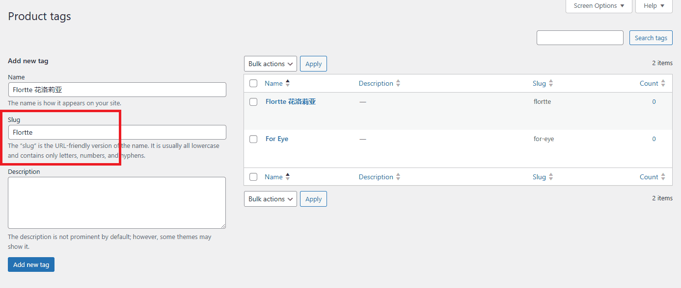Click the top Apply button

[x=313, y=64]
